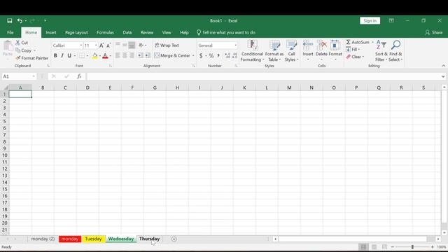Click the Share button

pyautogui.click(x=434, y=33)
